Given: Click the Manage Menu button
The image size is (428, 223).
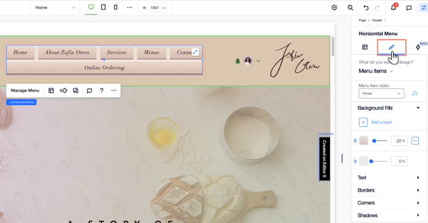Looking at the screenshot, I should point(25,91).
